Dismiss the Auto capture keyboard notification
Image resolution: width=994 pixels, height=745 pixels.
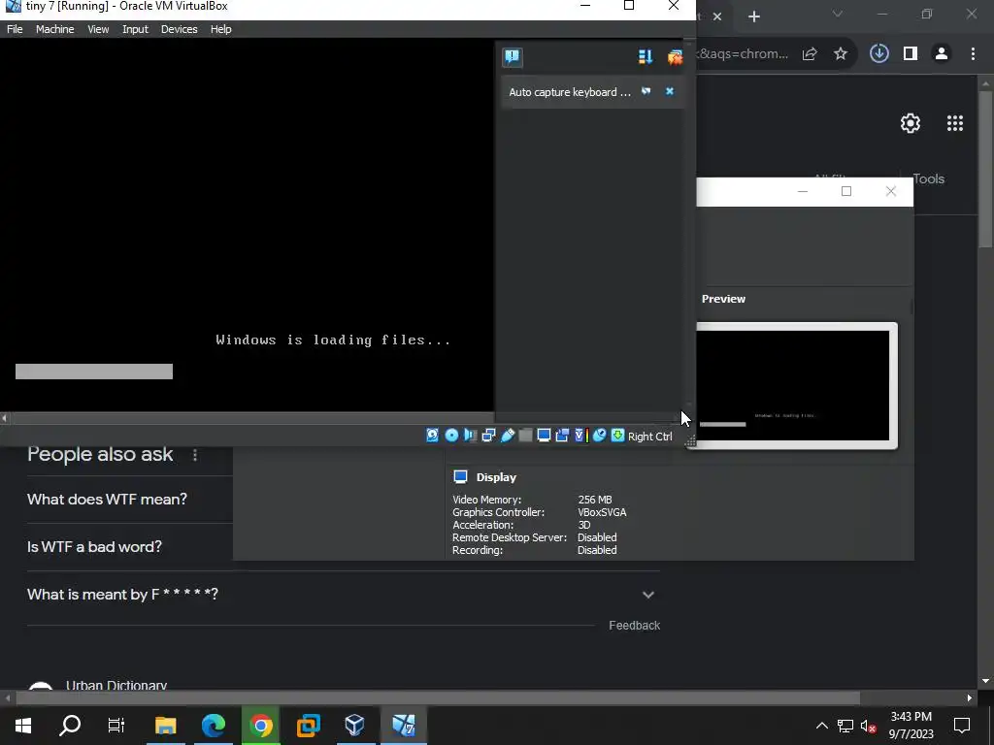click(670, 91)
